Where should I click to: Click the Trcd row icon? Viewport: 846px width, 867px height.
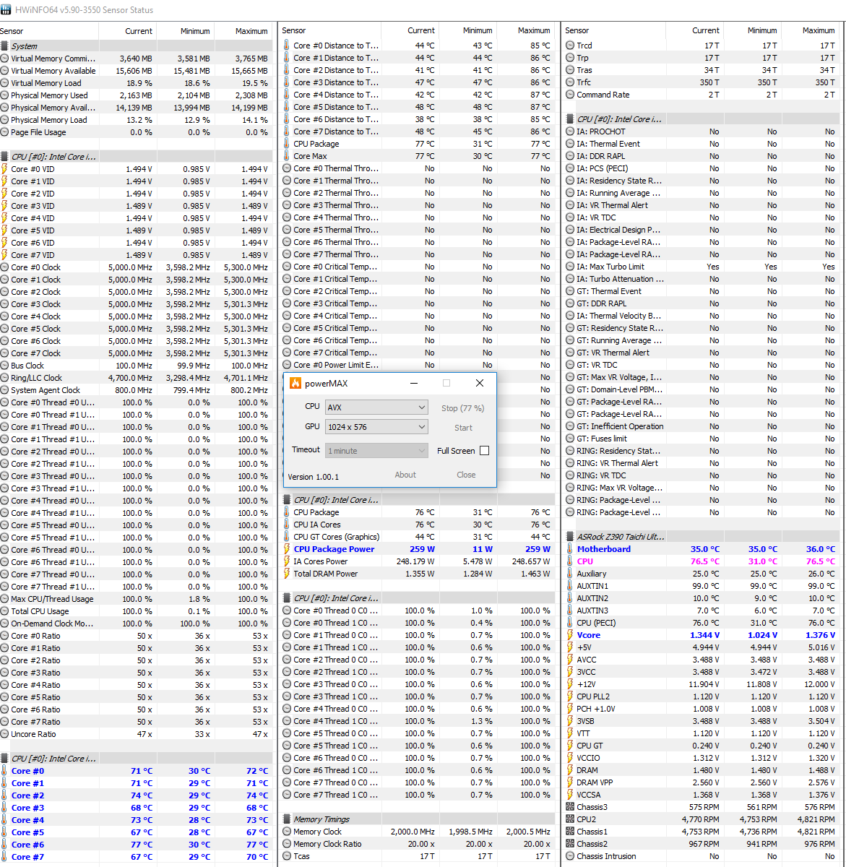pyautogui.click(x=570, y=46)
